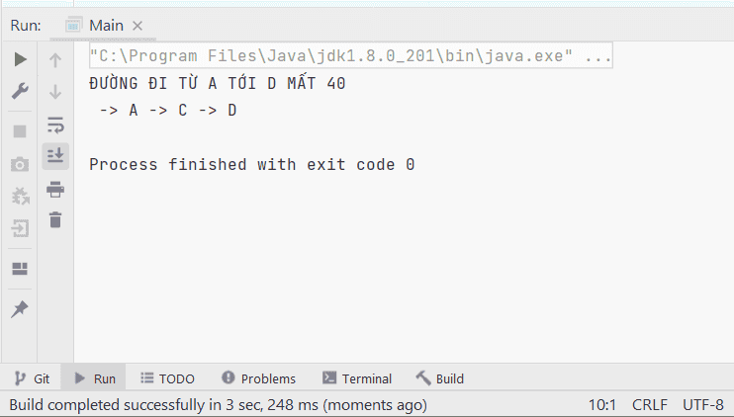Screen dimensions: 734x417
Task: Rerun the Main program with the play icon
Action: pos(20,59)
